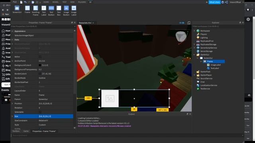Viewport: 255px width, 143px height.
Task: Select ServerScriptService in Explorer
Action: [208, 48]
